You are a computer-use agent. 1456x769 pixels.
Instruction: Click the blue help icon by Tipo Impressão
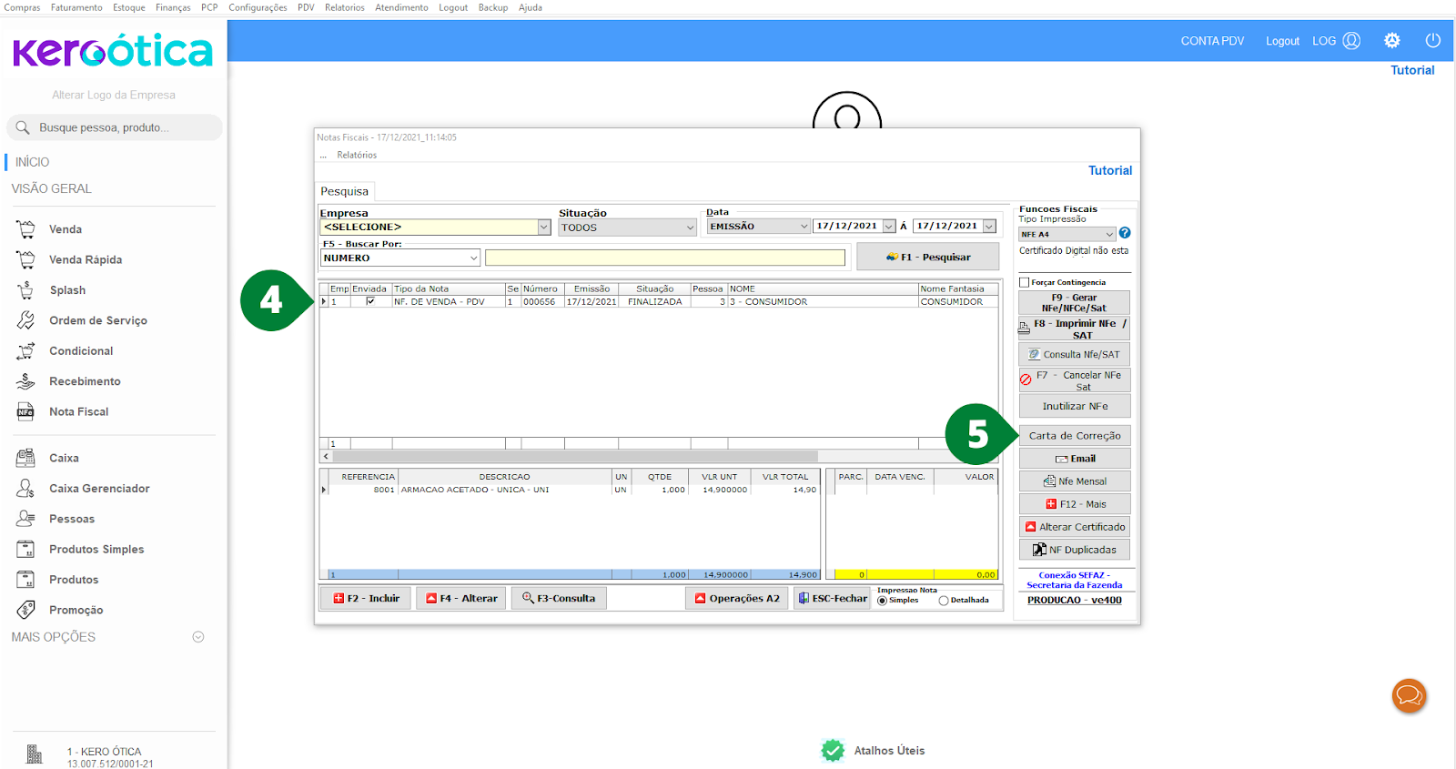pos(1125,233)
